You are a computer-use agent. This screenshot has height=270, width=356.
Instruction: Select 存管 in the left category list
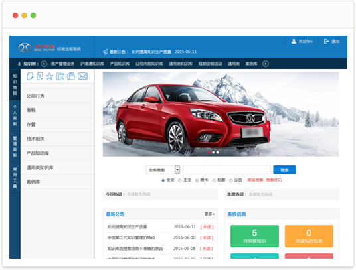pos(57,125)
